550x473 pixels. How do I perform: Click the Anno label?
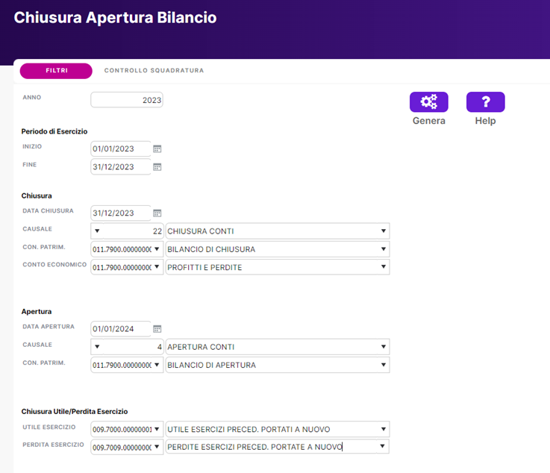click(x=32, y=98)
